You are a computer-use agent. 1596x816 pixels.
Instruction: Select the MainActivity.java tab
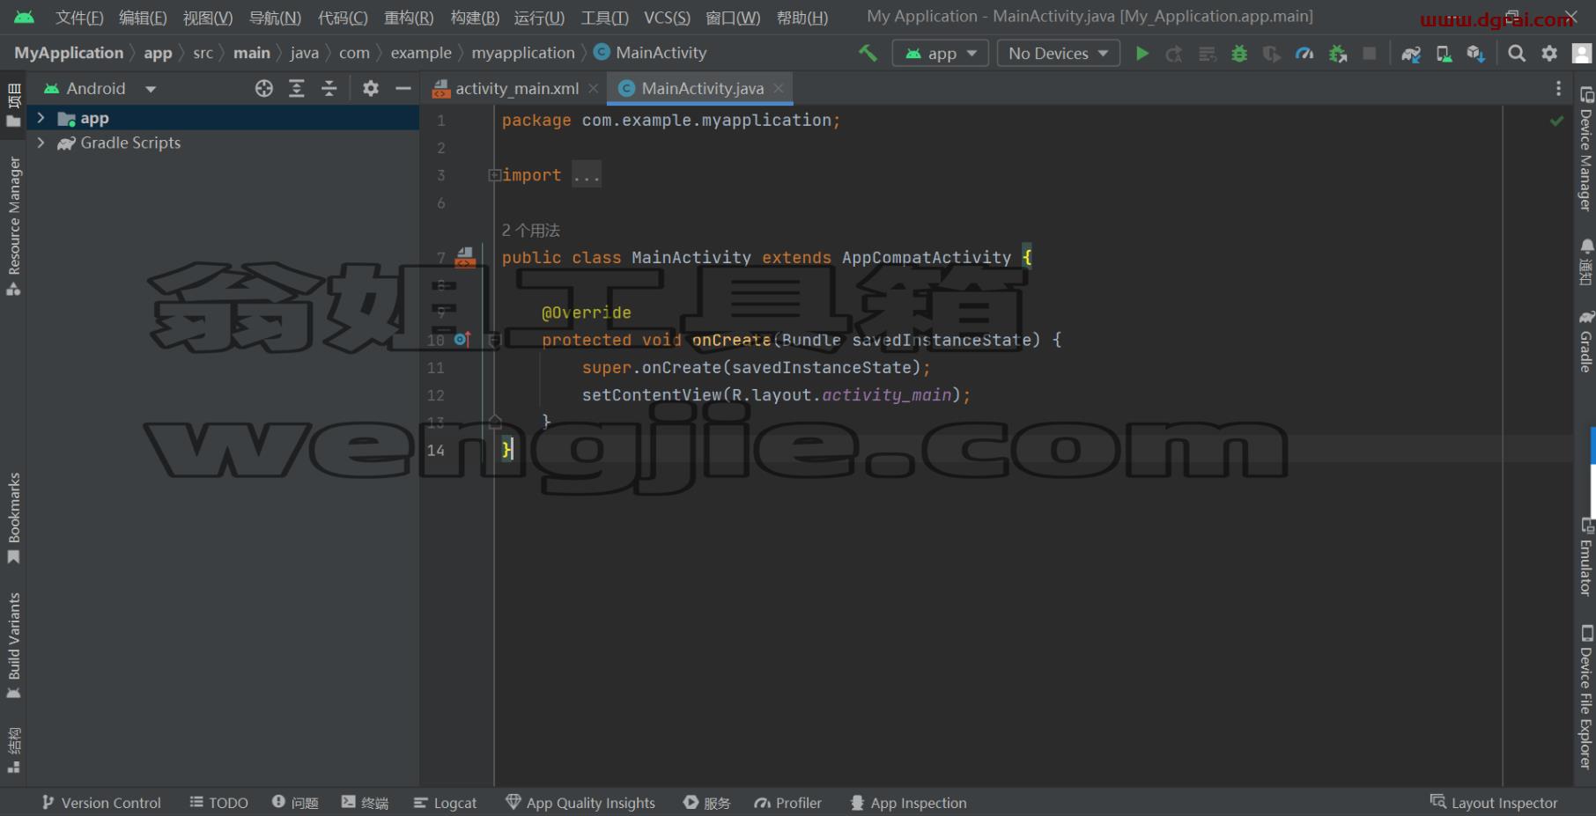(702, 88)
